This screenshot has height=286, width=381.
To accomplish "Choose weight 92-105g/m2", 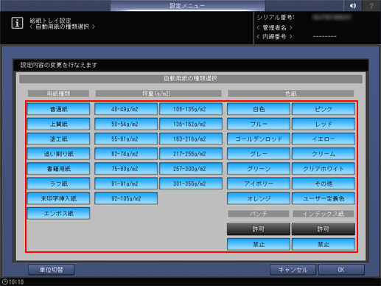I will coord(126,198).
